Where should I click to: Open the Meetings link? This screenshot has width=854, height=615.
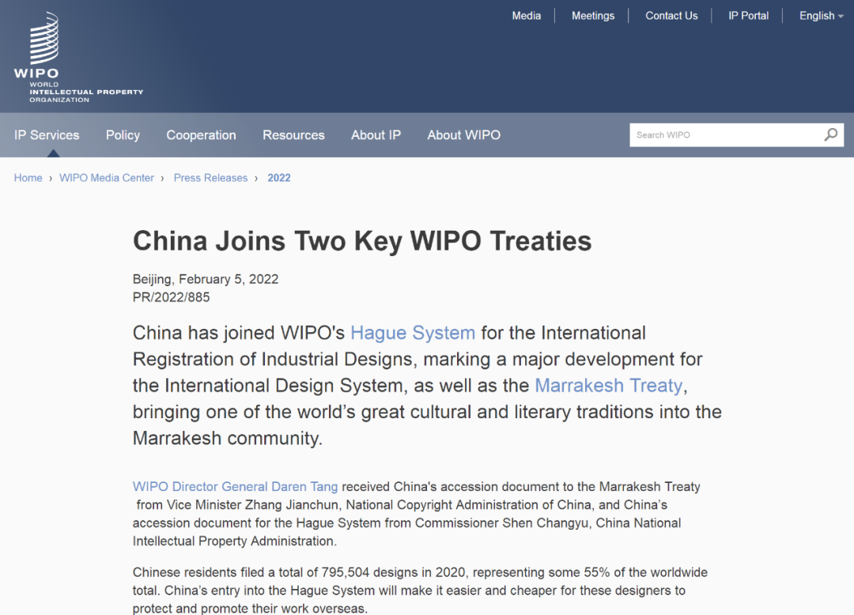tap(592, 16)
